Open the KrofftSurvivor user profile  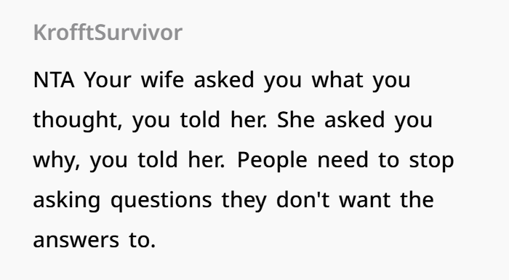[108, 33]
